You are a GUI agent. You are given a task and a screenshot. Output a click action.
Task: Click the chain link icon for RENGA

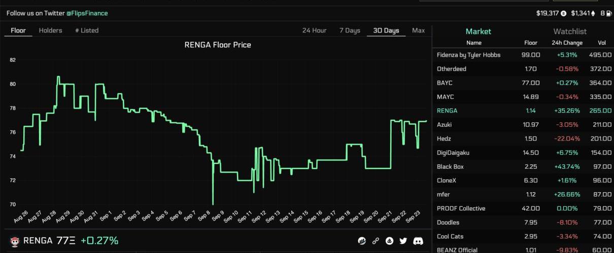click(376, 241)
